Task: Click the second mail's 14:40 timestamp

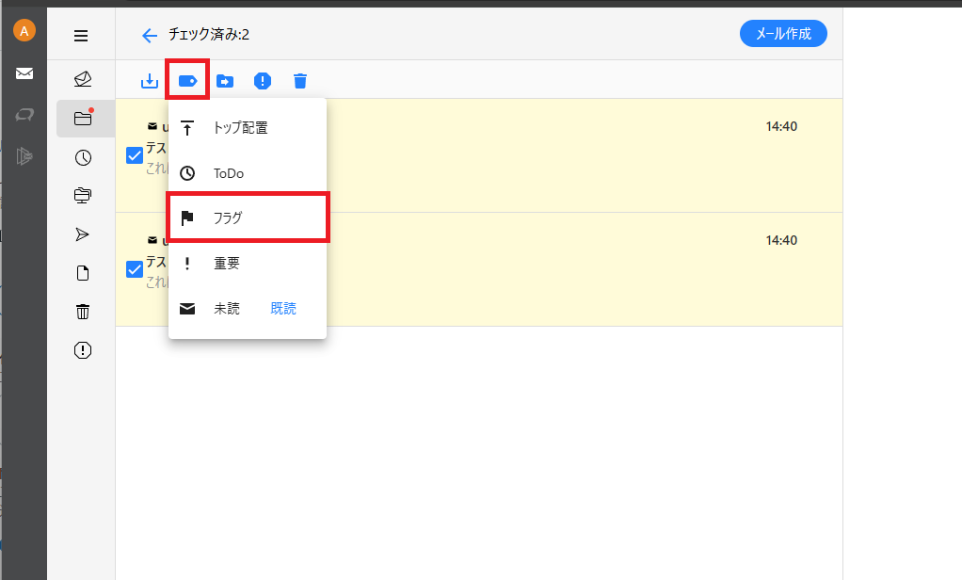Action: pos(781,240)
